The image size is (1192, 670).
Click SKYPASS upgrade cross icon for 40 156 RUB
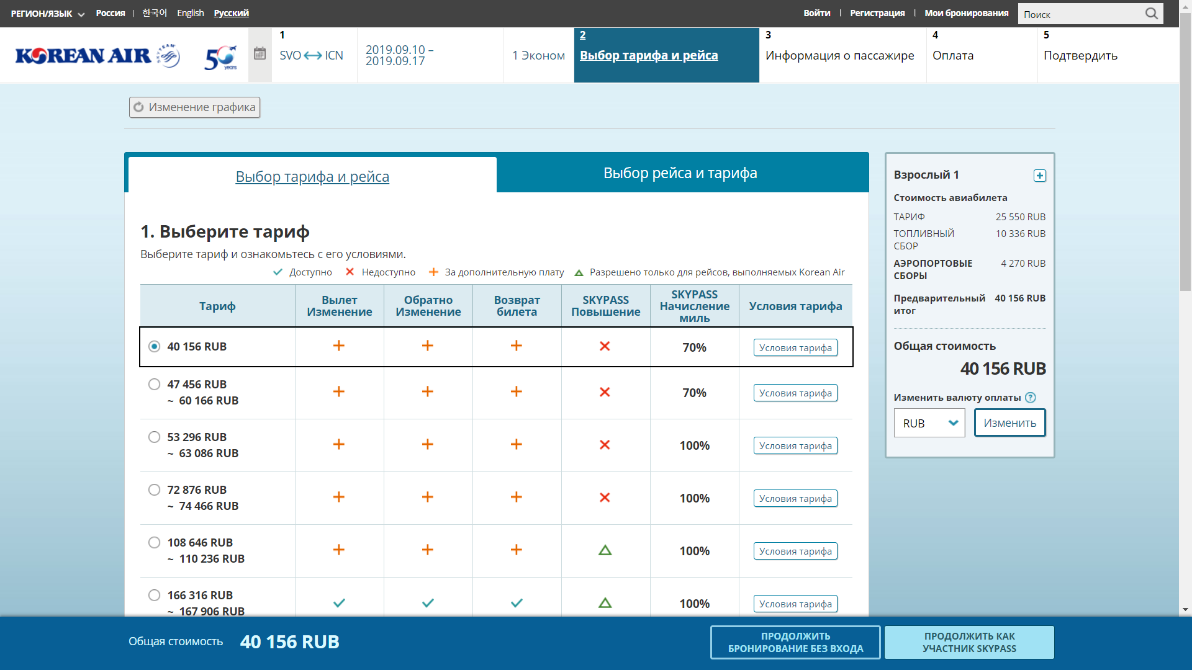(605, 346)
